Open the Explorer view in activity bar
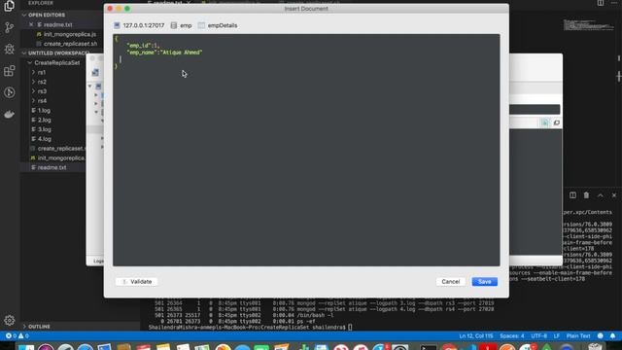 (9, 6)
